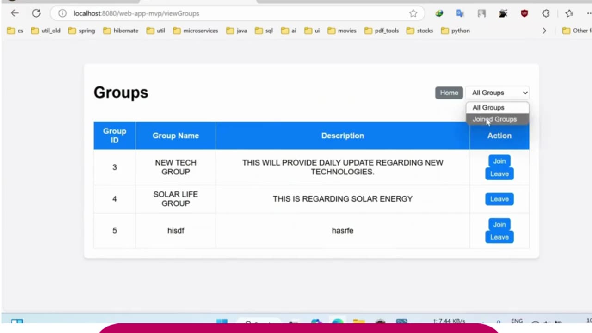Select the description about new technologies

[343, 167]
